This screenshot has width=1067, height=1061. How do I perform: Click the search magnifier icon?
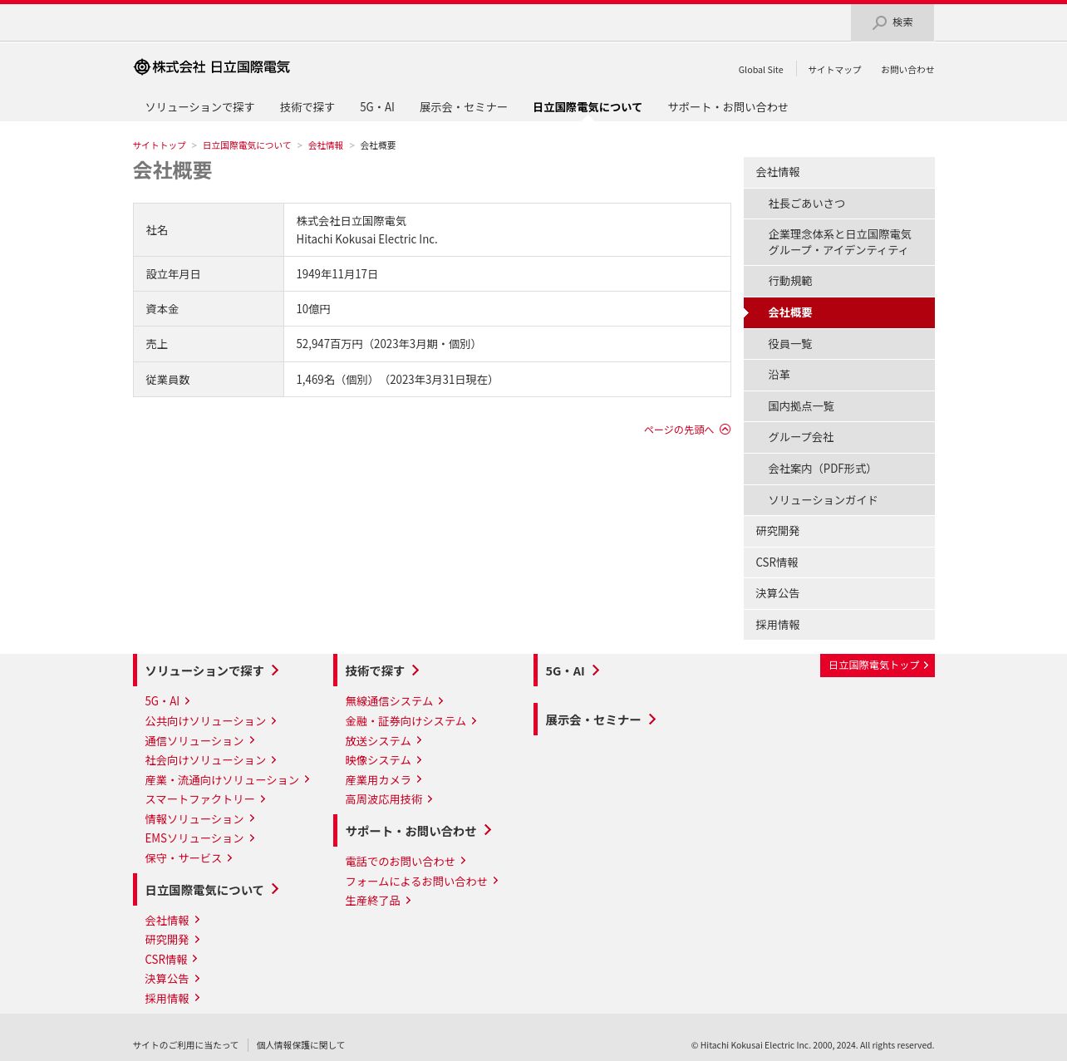(x=879, y=22)
